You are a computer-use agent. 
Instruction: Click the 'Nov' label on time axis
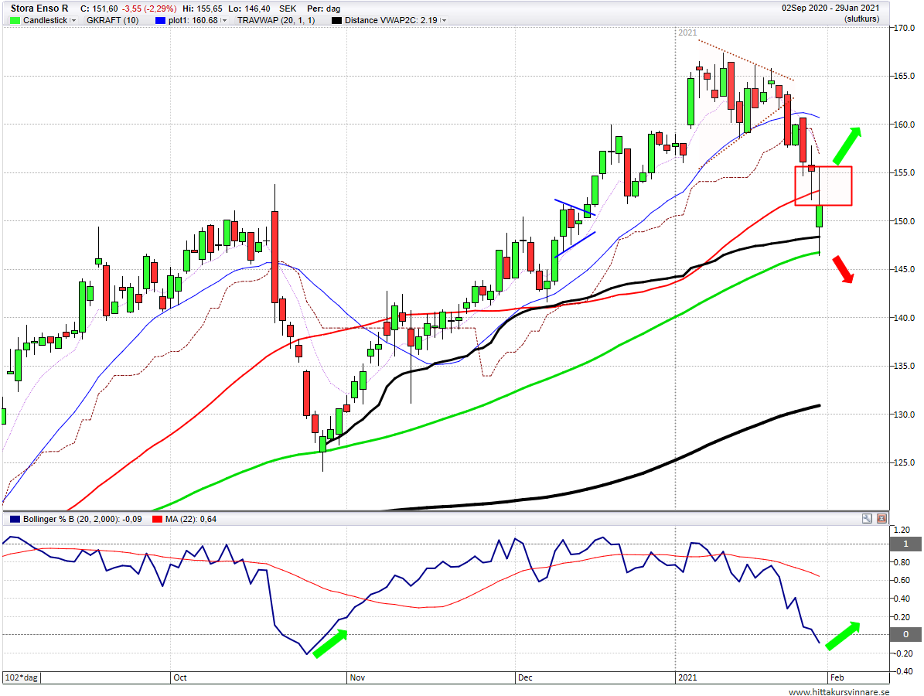click(x=357, y=677)
